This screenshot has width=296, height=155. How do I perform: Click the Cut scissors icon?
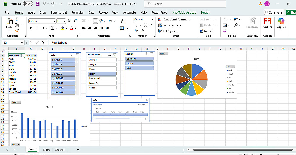click(x=17, y=19)
